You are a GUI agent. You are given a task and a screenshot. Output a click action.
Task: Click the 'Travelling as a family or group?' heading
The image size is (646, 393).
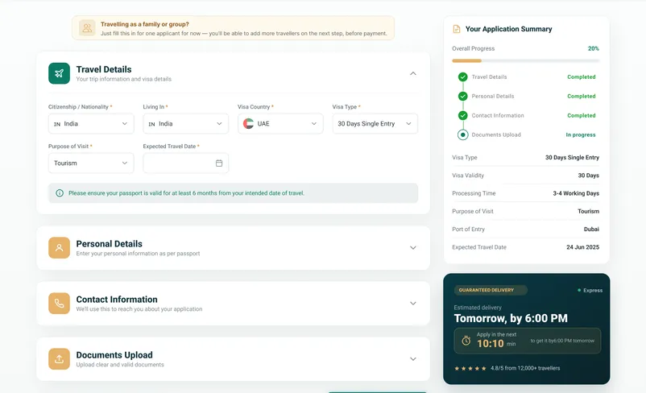[145, 24]
